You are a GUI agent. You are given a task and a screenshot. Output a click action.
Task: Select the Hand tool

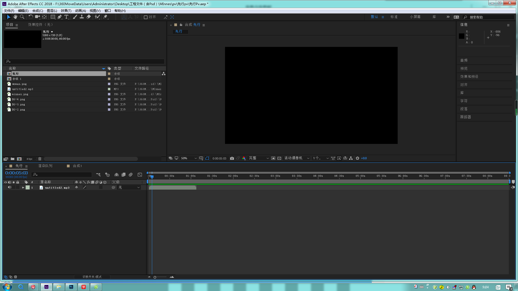[15, 17]
